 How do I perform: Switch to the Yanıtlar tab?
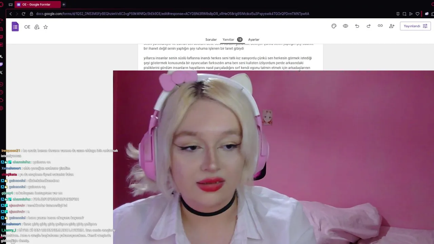[x=228, y=40]
